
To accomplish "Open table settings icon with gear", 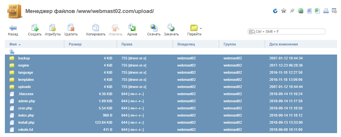I will coord(334,11).
